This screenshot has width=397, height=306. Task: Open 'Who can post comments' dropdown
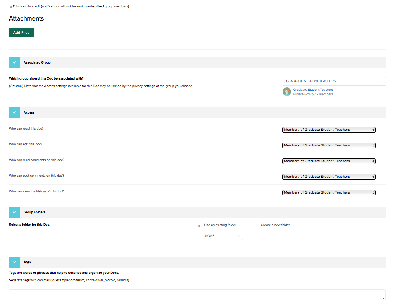(329, 177)
